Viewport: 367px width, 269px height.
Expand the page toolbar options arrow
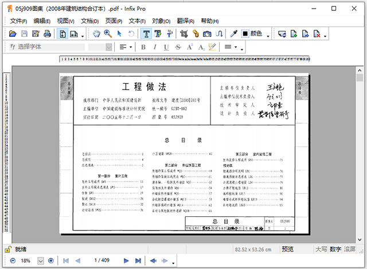tap(325, 36)
